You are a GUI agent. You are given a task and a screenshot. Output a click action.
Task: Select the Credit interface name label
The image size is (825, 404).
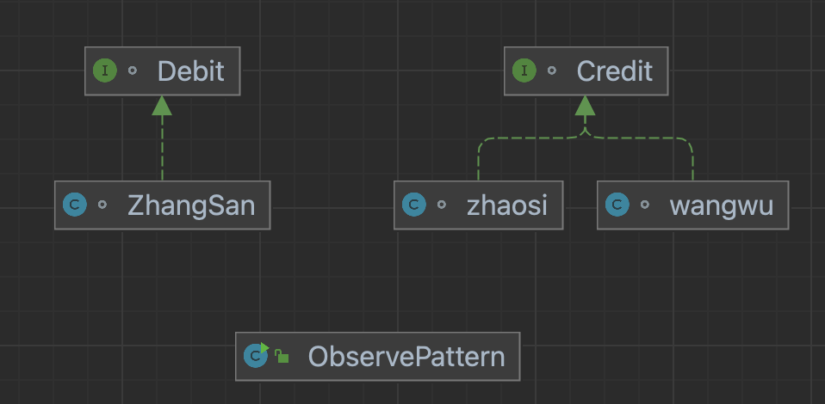[614, 70]
